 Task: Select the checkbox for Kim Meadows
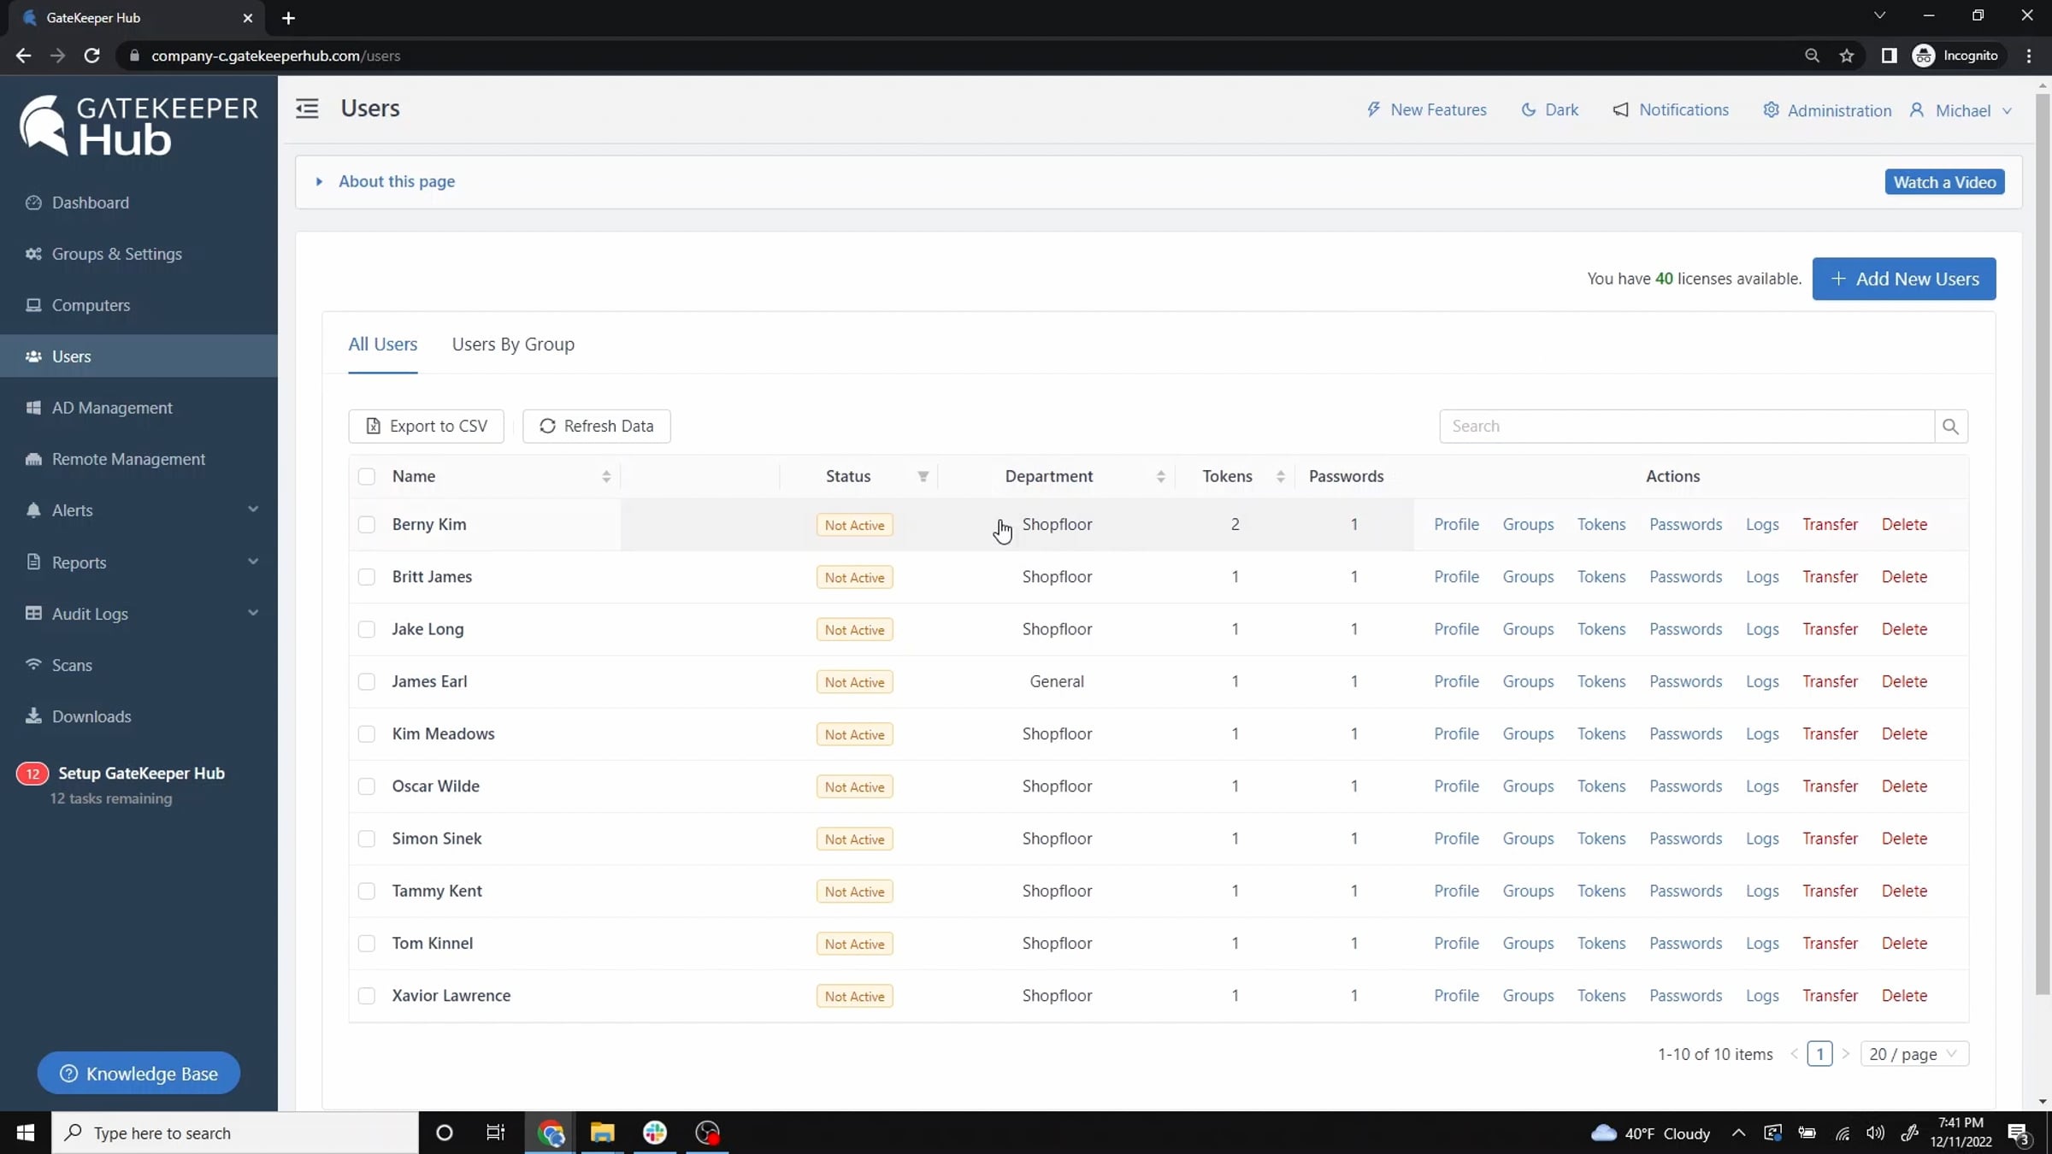(x=367, y=734)
